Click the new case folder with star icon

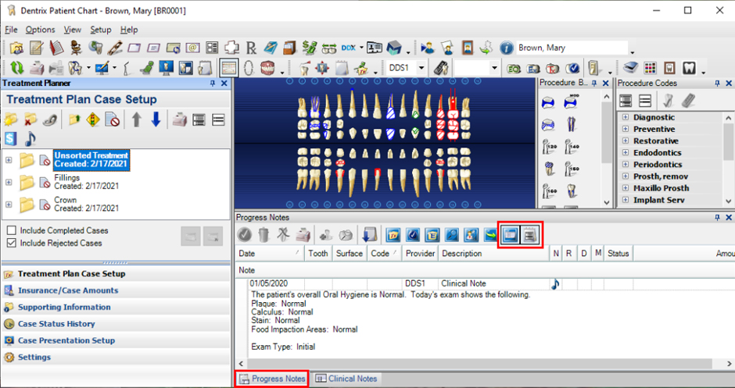(x=11, y=119)
